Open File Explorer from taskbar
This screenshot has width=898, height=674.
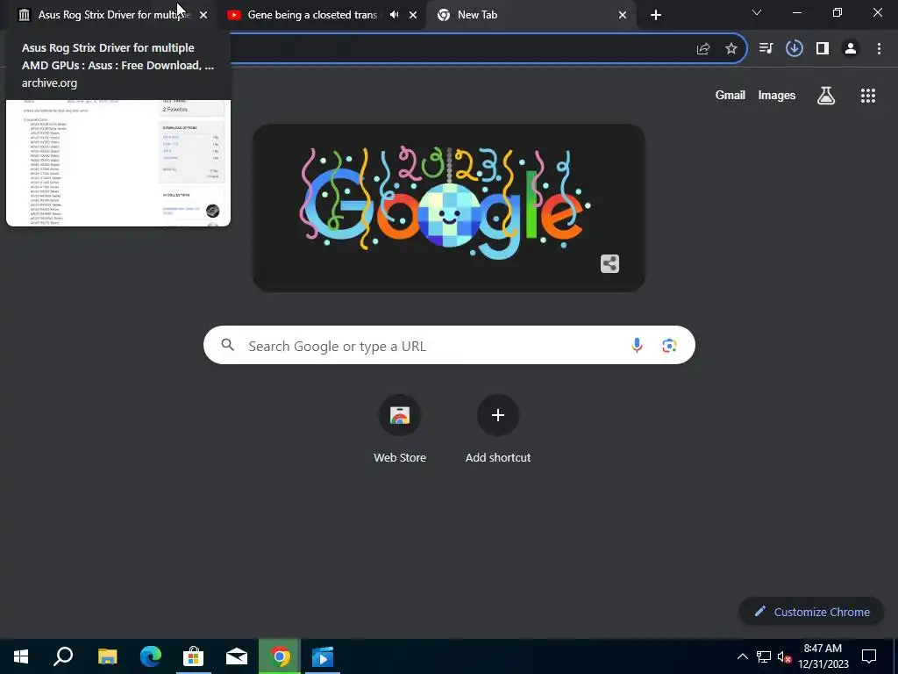[x=107, y=656]
